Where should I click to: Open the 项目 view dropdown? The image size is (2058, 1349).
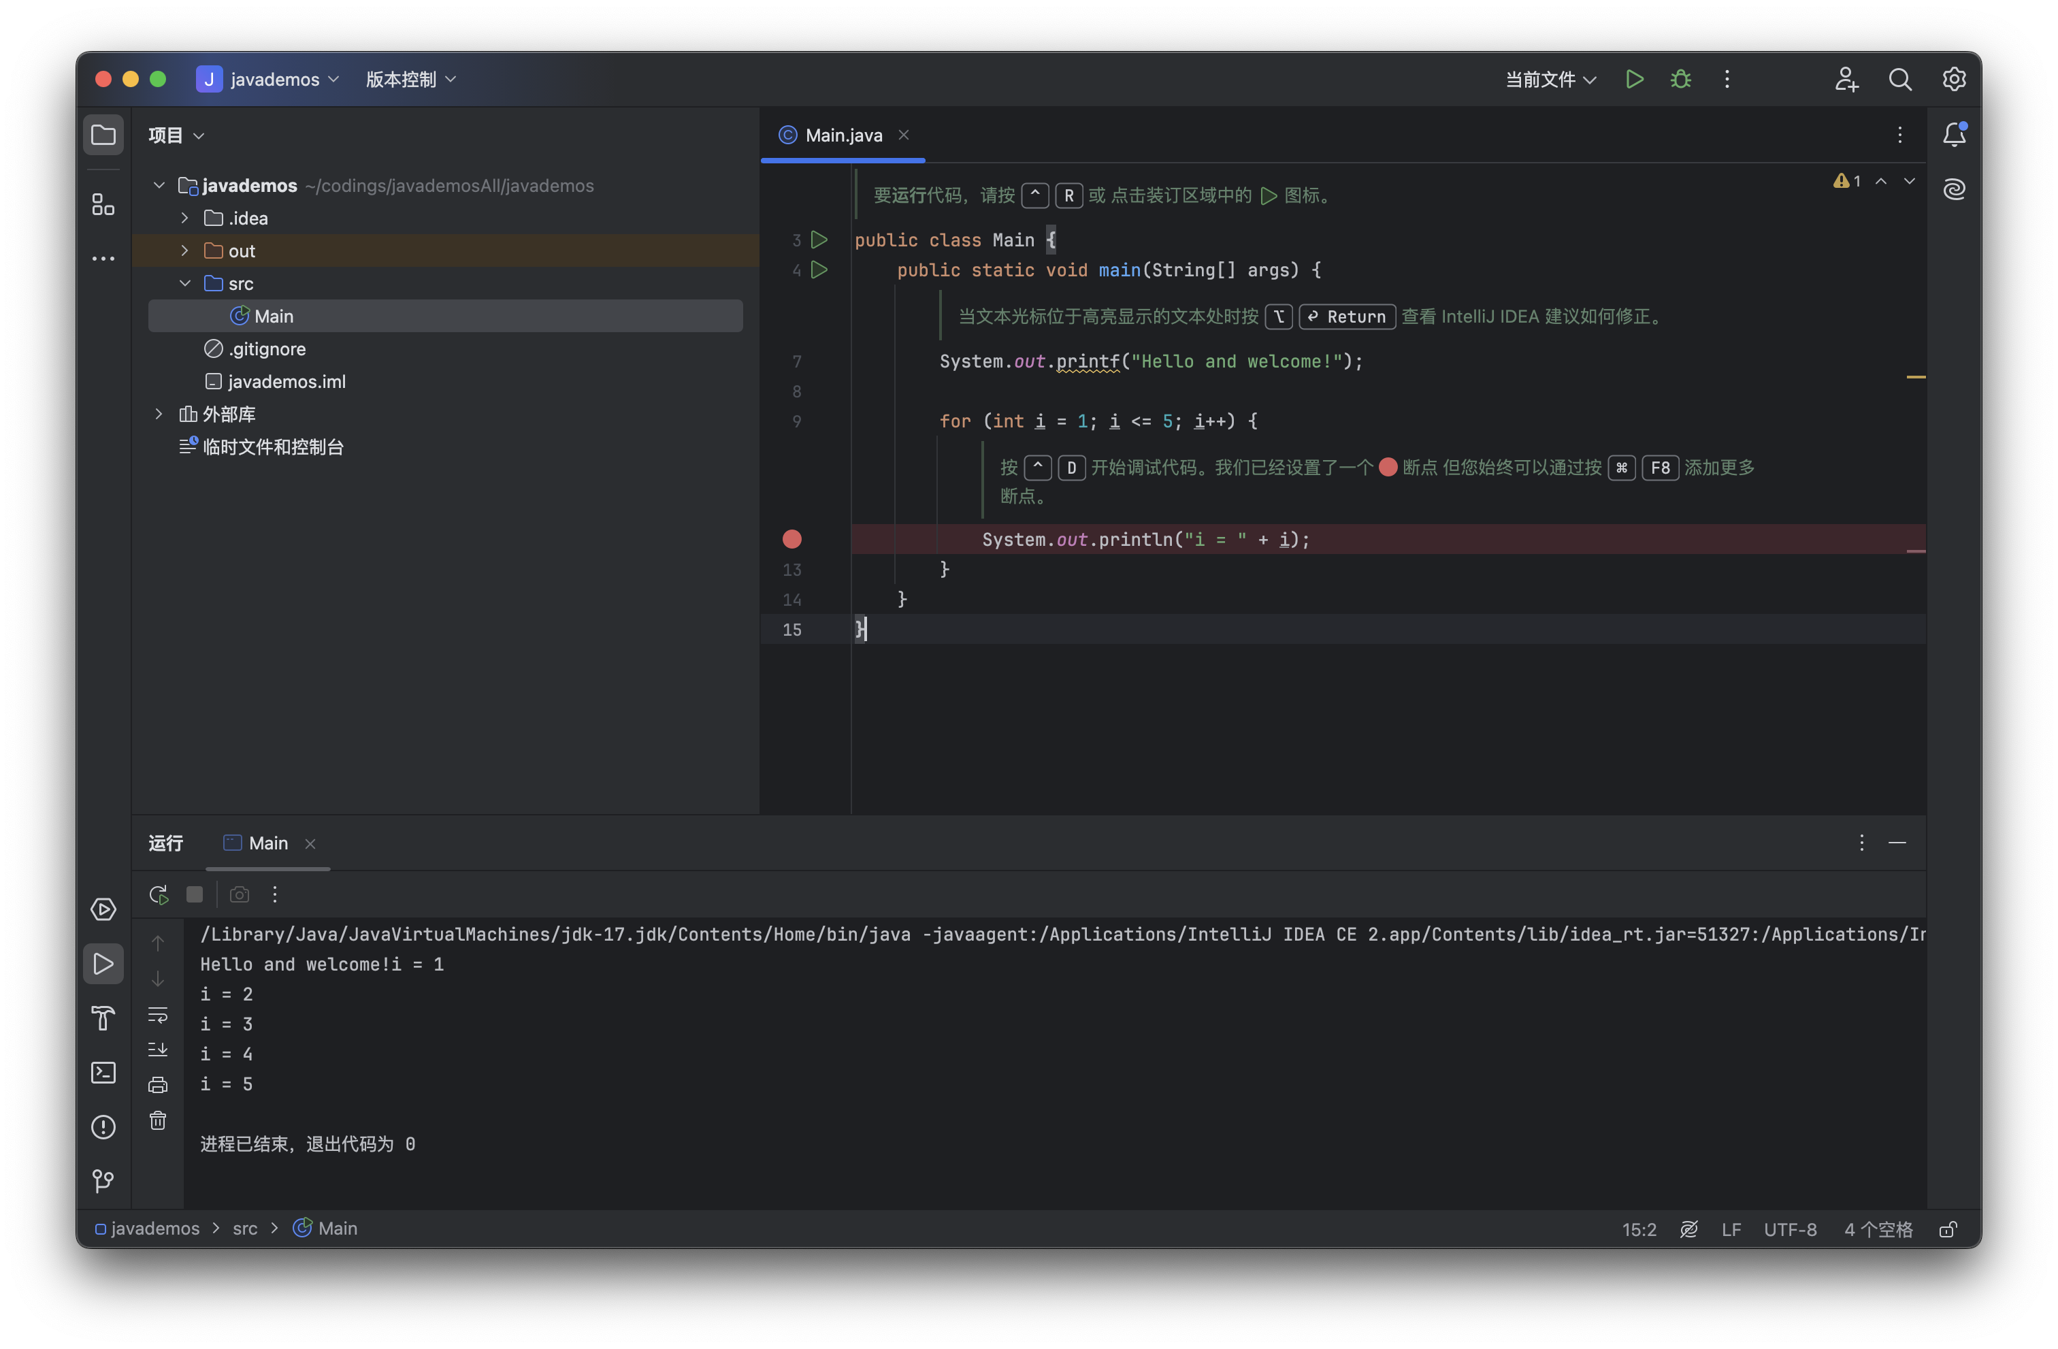click(176, 135)
